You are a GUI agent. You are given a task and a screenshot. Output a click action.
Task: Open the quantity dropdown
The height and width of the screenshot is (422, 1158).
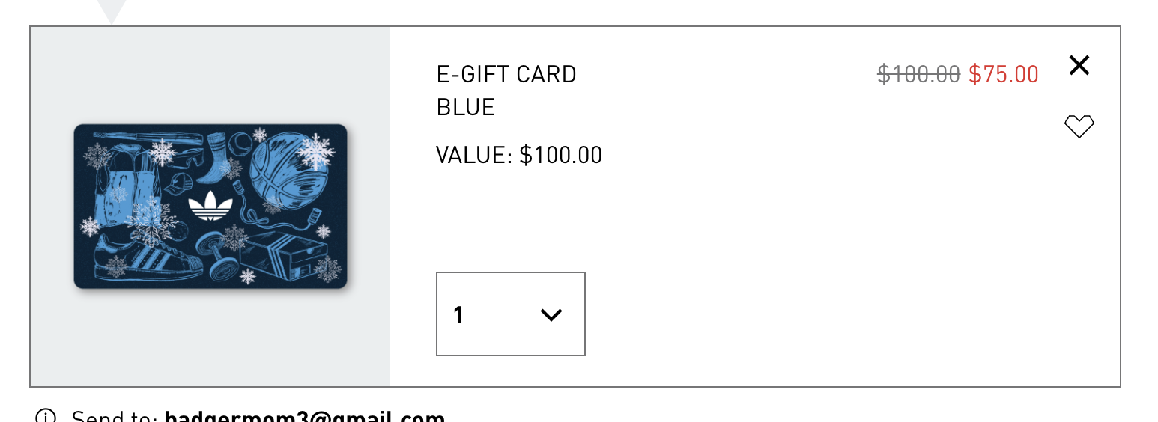coord(510,314)
